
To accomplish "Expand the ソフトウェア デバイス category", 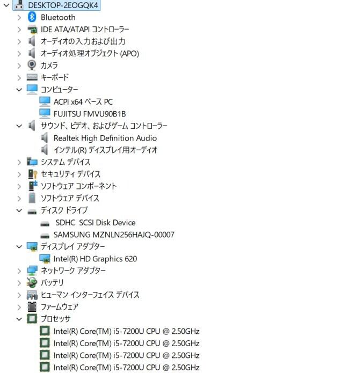I will click(19, 199).
